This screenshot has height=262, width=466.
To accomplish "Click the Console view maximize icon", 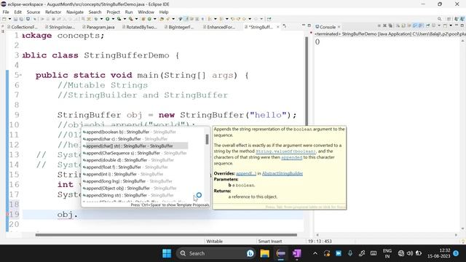I will 462,26.
